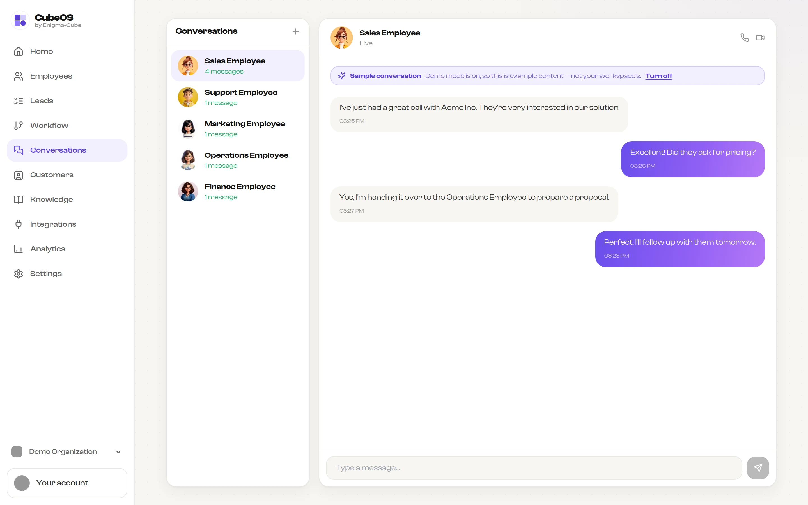Click the Integrations plug icon
The image size is (808, 505).
[18, 224]
